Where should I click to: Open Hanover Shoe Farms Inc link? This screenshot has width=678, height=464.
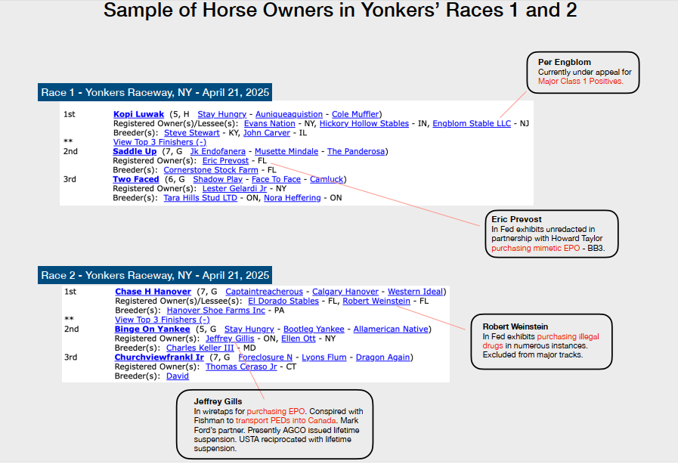(215, 311)
